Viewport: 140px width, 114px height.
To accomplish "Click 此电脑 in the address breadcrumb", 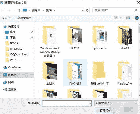I will pos(36,10).
